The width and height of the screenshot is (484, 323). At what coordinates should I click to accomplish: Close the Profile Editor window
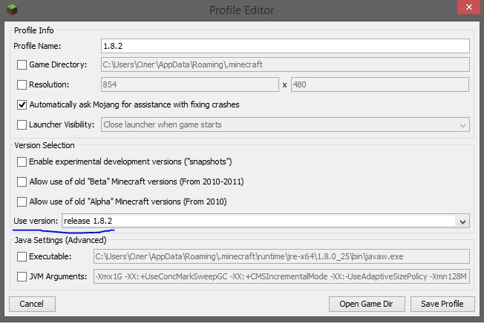pos(462,8)
